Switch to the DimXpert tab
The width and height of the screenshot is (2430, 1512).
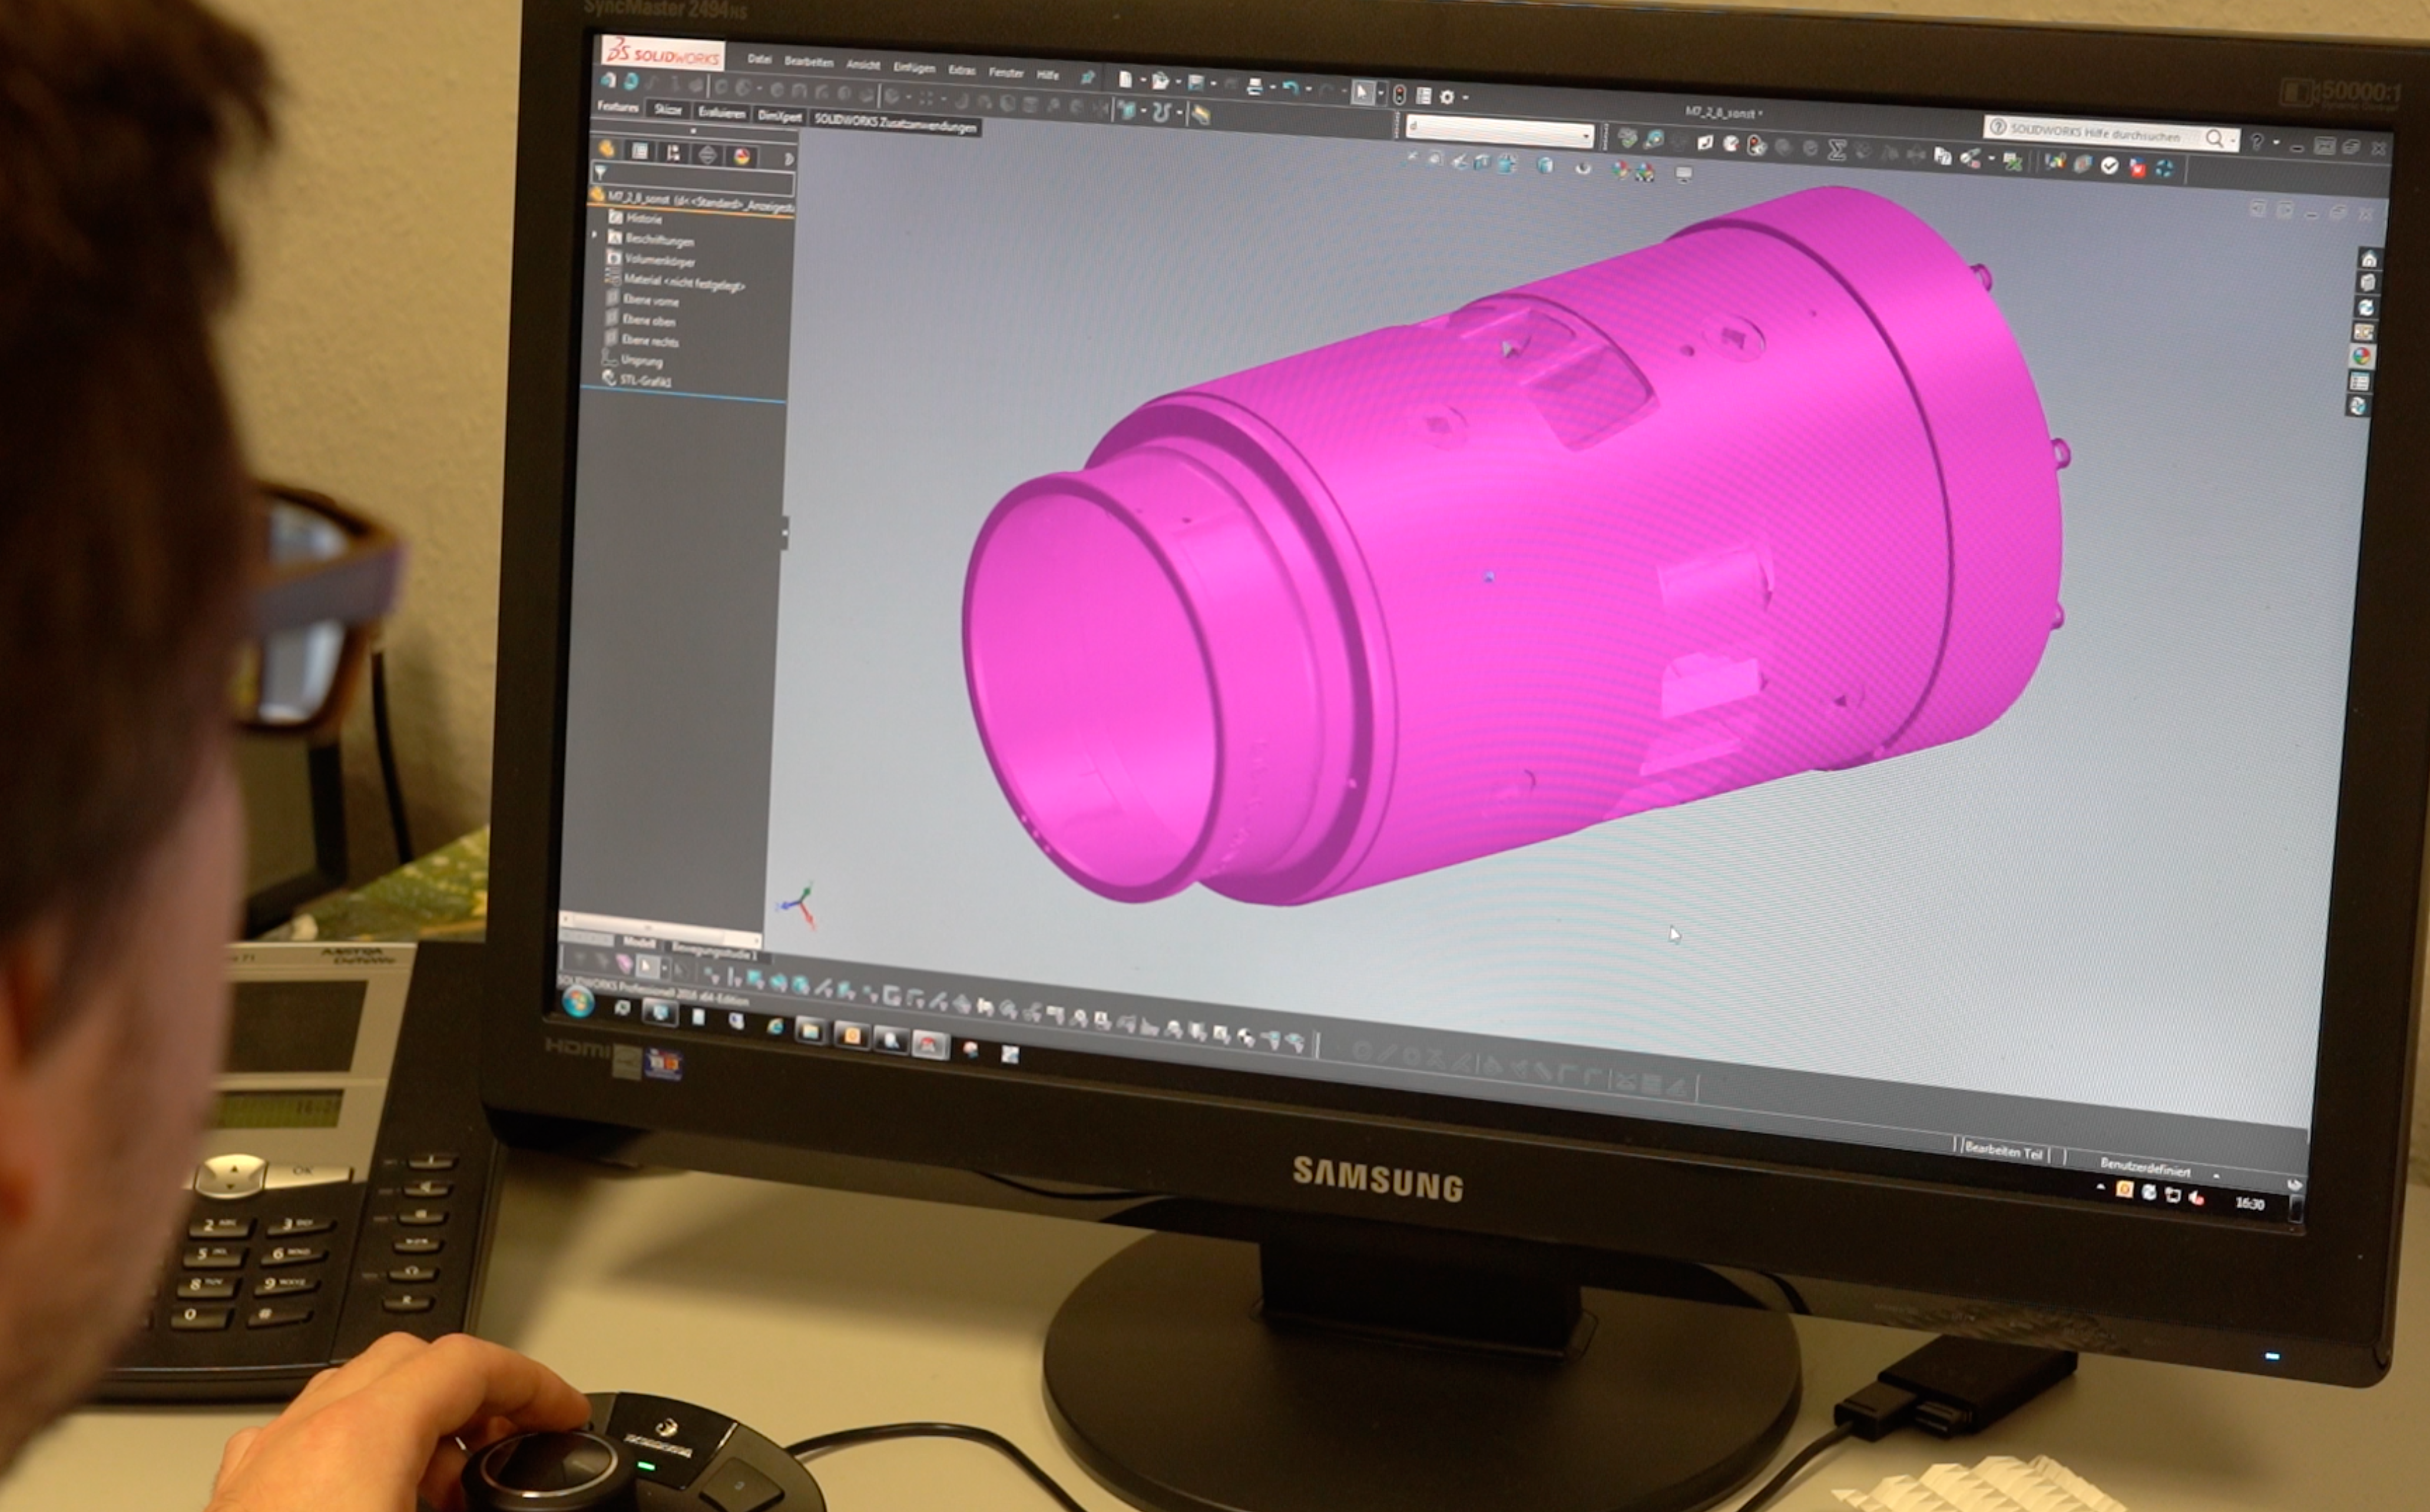tap(779, 116)
